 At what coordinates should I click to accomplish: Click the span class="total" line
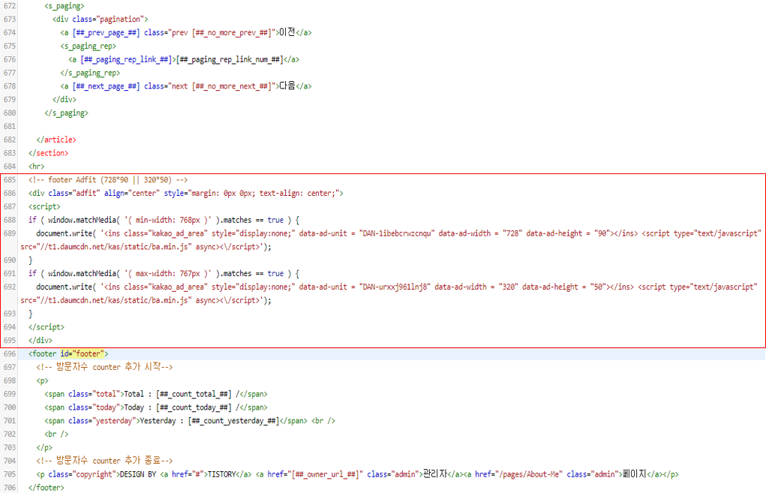tap(156, 394)
